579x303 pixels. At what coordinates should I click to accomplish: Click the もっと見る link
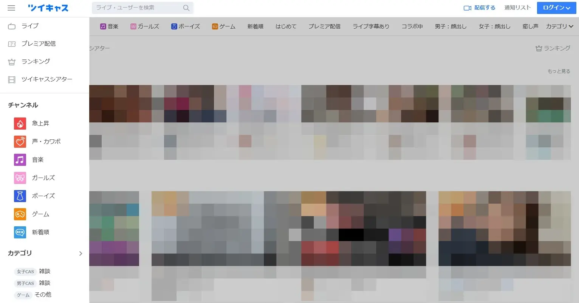pos(558,71)
